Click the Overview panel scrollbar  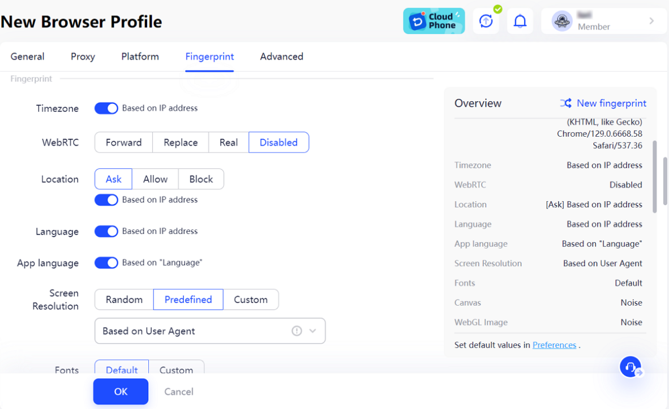pos(655,177)
